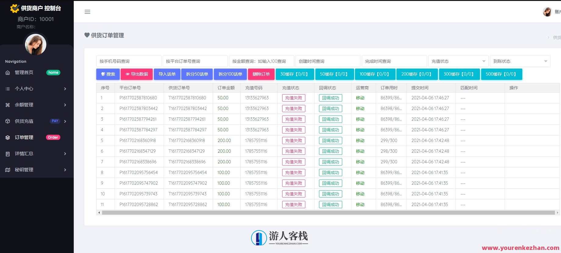Screen dimensions: 561x253
Task: Click the sidebar profile photo
Action: [x=36, y=44]
